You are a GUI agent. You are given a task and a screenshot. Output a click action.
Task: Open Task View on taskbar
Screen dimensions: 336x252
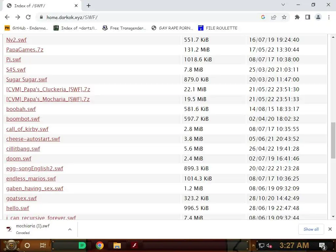click(x=43, y=245)
